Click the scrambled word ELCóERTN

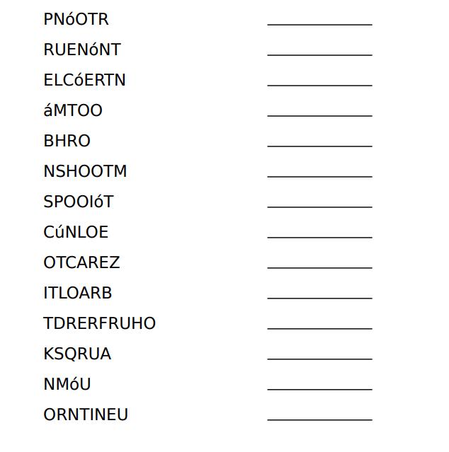point(84,81)
